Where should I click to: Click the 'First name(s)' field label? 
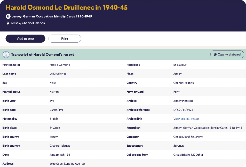pyautogui.click(x=11, y=65)
